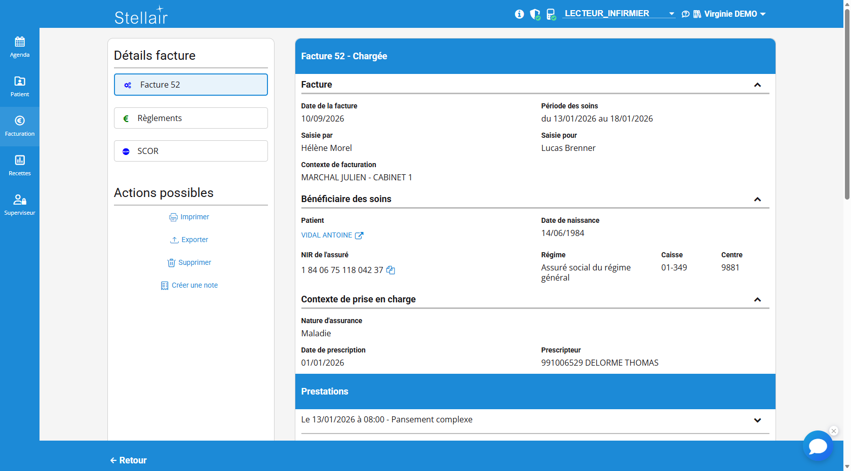Open the help chat bubble icon in header

click(685, 14)
